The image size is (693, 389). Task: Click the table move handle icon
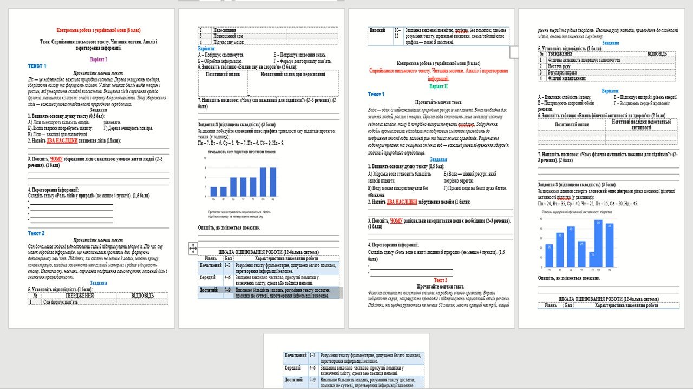(x=193, y=248)
